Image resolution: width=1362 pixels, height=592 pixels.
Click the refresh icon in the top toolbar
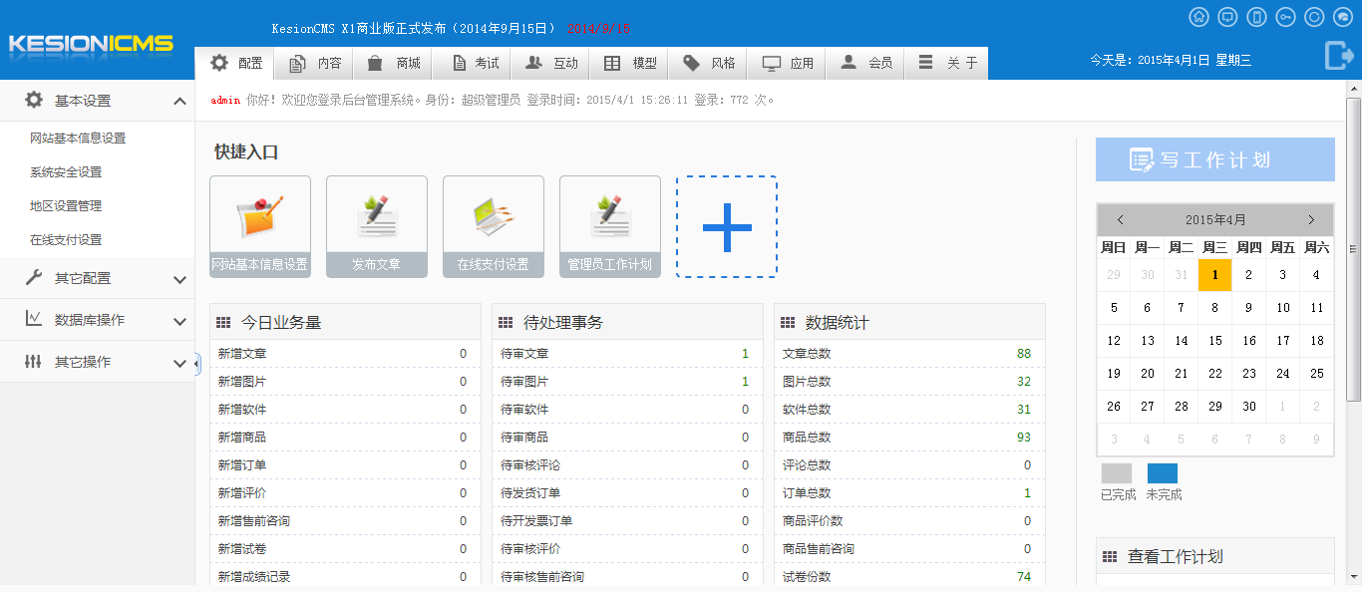point(1314,16)
